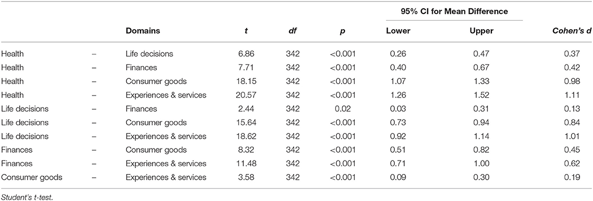Select the p value 0.02
Viewport: 593px width, 201px height.
pyautogui.click(x=344, y=109)
